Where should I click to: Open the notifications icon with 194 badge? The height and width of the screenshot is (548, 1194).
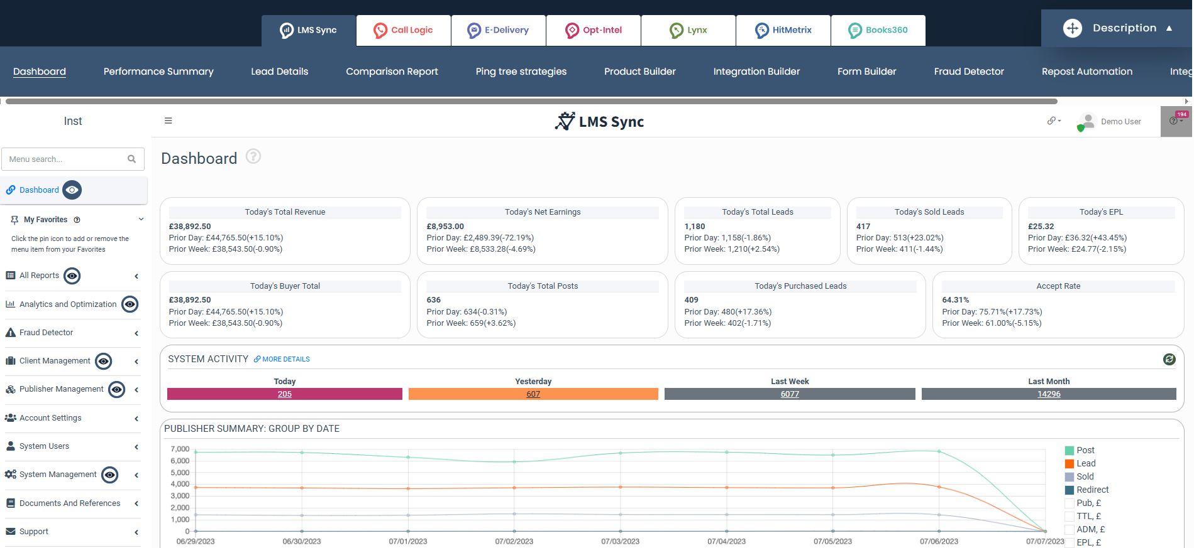(x=1176, y=121)
